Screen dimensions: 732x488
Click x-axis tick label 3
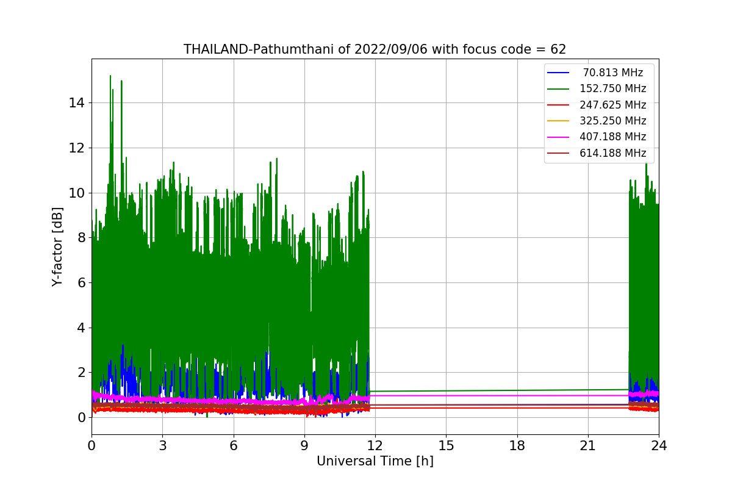(162, 445)
